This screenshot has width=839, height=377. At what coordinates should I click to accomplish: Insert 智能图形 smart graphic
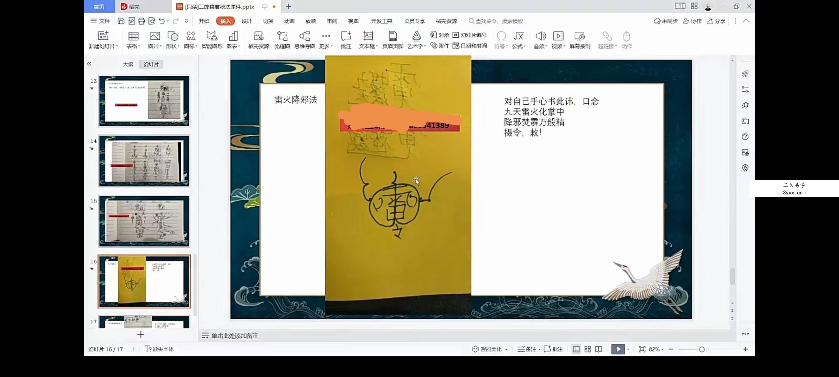tap(212, 40)
